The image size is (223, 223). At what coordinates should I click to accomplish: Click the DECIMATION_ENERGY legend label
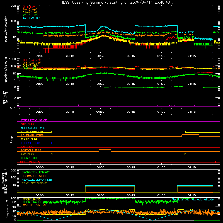(36, 172)
